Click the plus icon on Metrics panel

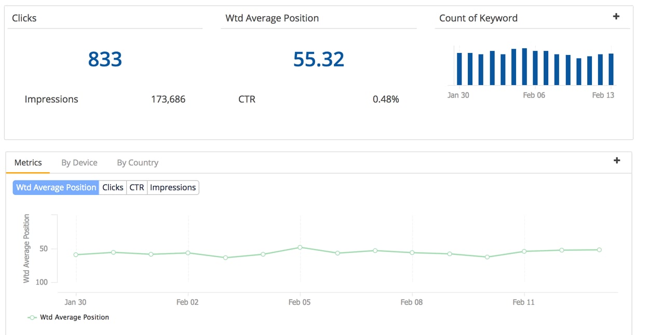(x=617, y=160)
